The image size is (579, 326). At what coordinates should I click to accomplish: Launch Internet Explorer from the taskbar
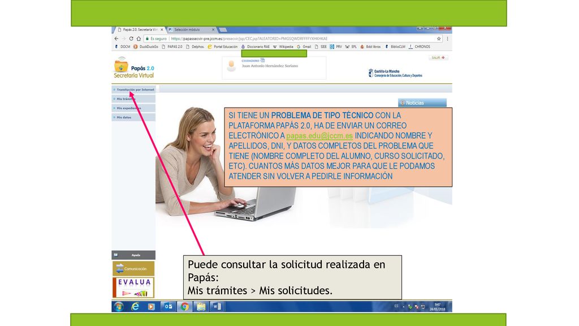click(x=135, y=306)
